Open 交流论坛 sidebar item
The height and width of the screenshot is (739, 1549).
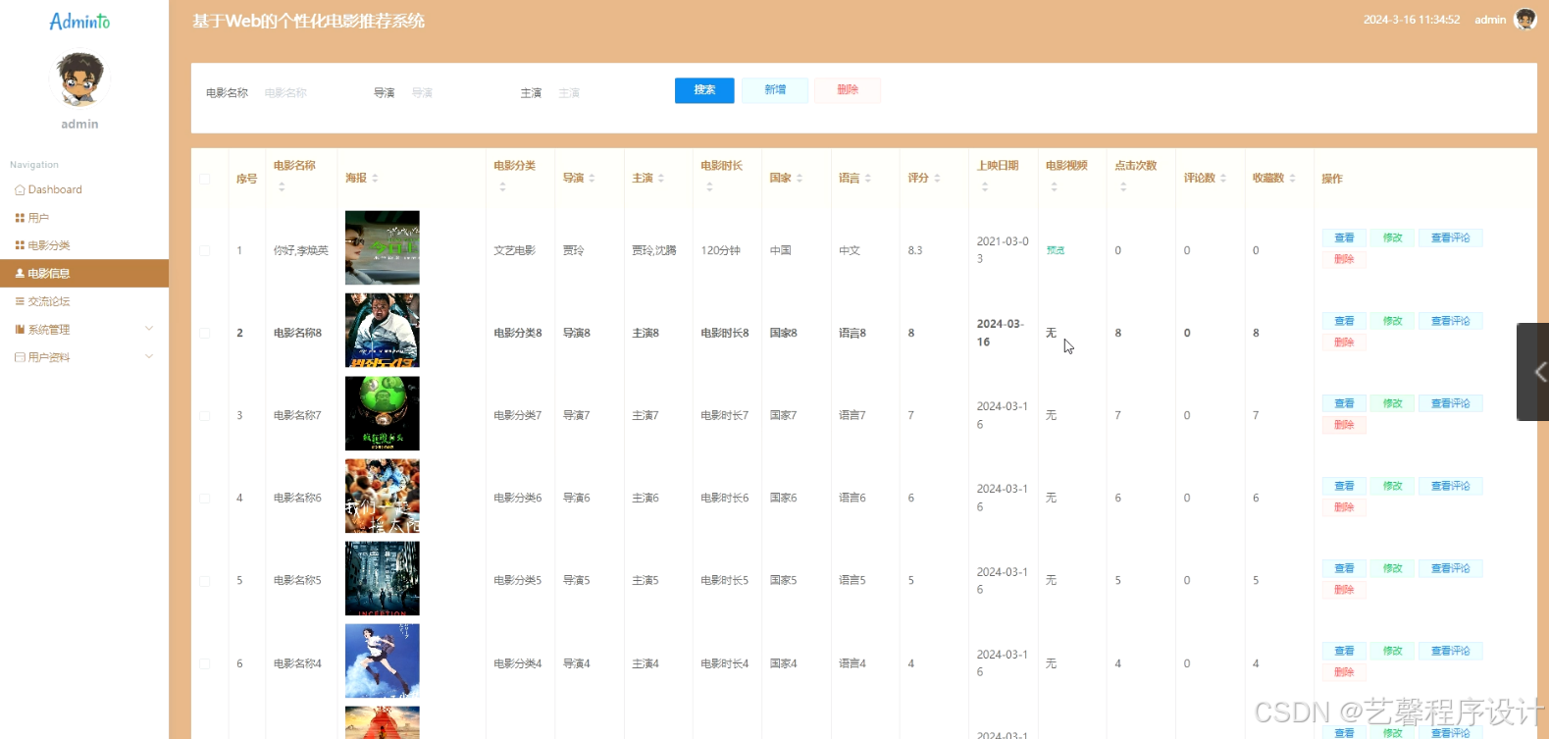[x=42, y=301]
